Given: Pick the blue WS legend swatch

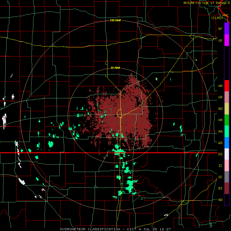Looking at the screenshot, I should coord(227,143).
